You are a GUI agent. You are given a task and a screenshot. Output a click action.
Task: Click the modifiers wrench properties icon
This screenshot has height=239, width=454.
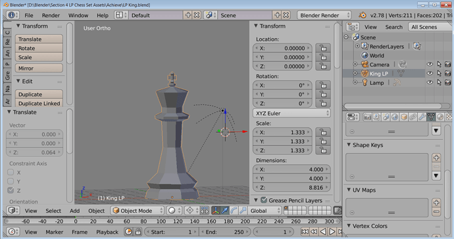coord(422,117)
